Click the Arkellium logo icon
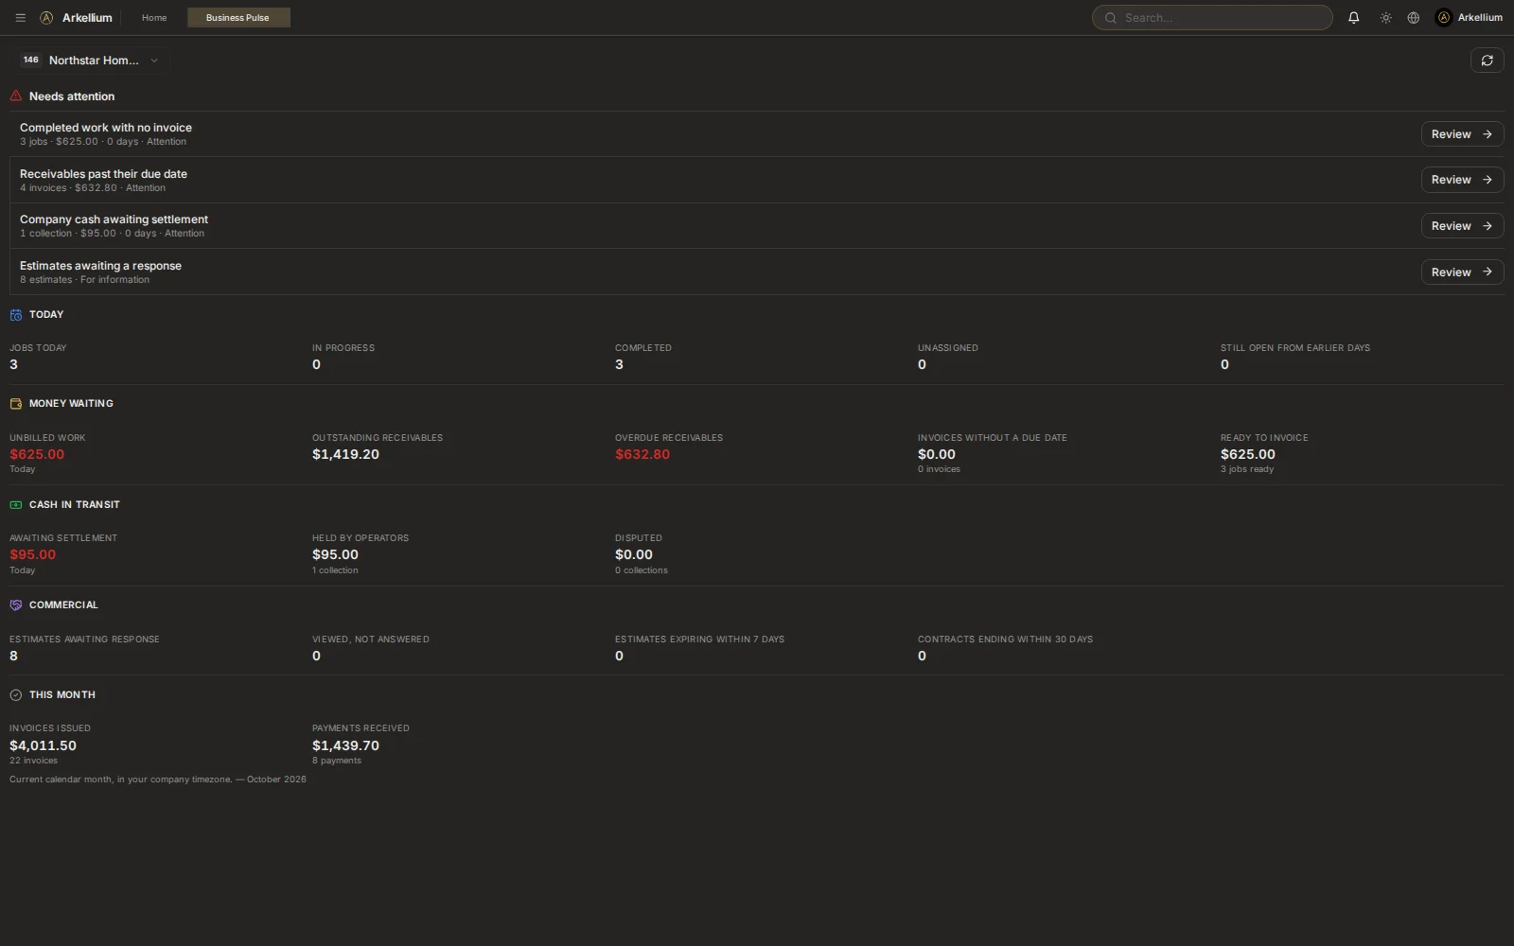 [x=46, y=18]
